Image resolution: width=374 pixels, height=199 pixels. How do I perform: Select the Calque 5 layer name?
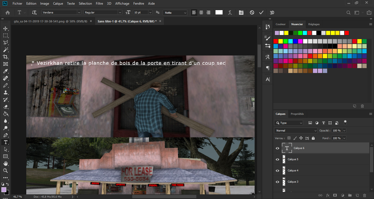pos(293,159)
